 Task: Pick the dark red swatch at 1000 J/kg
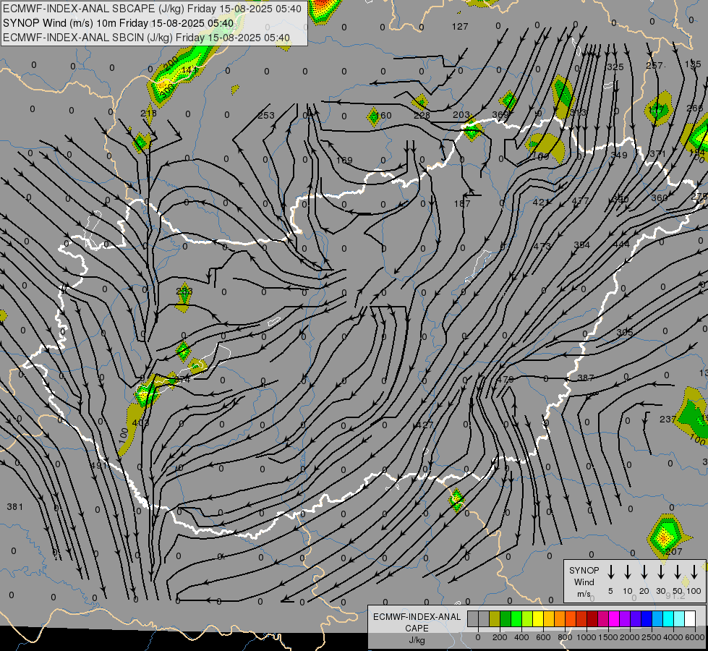tap(592, 619)
